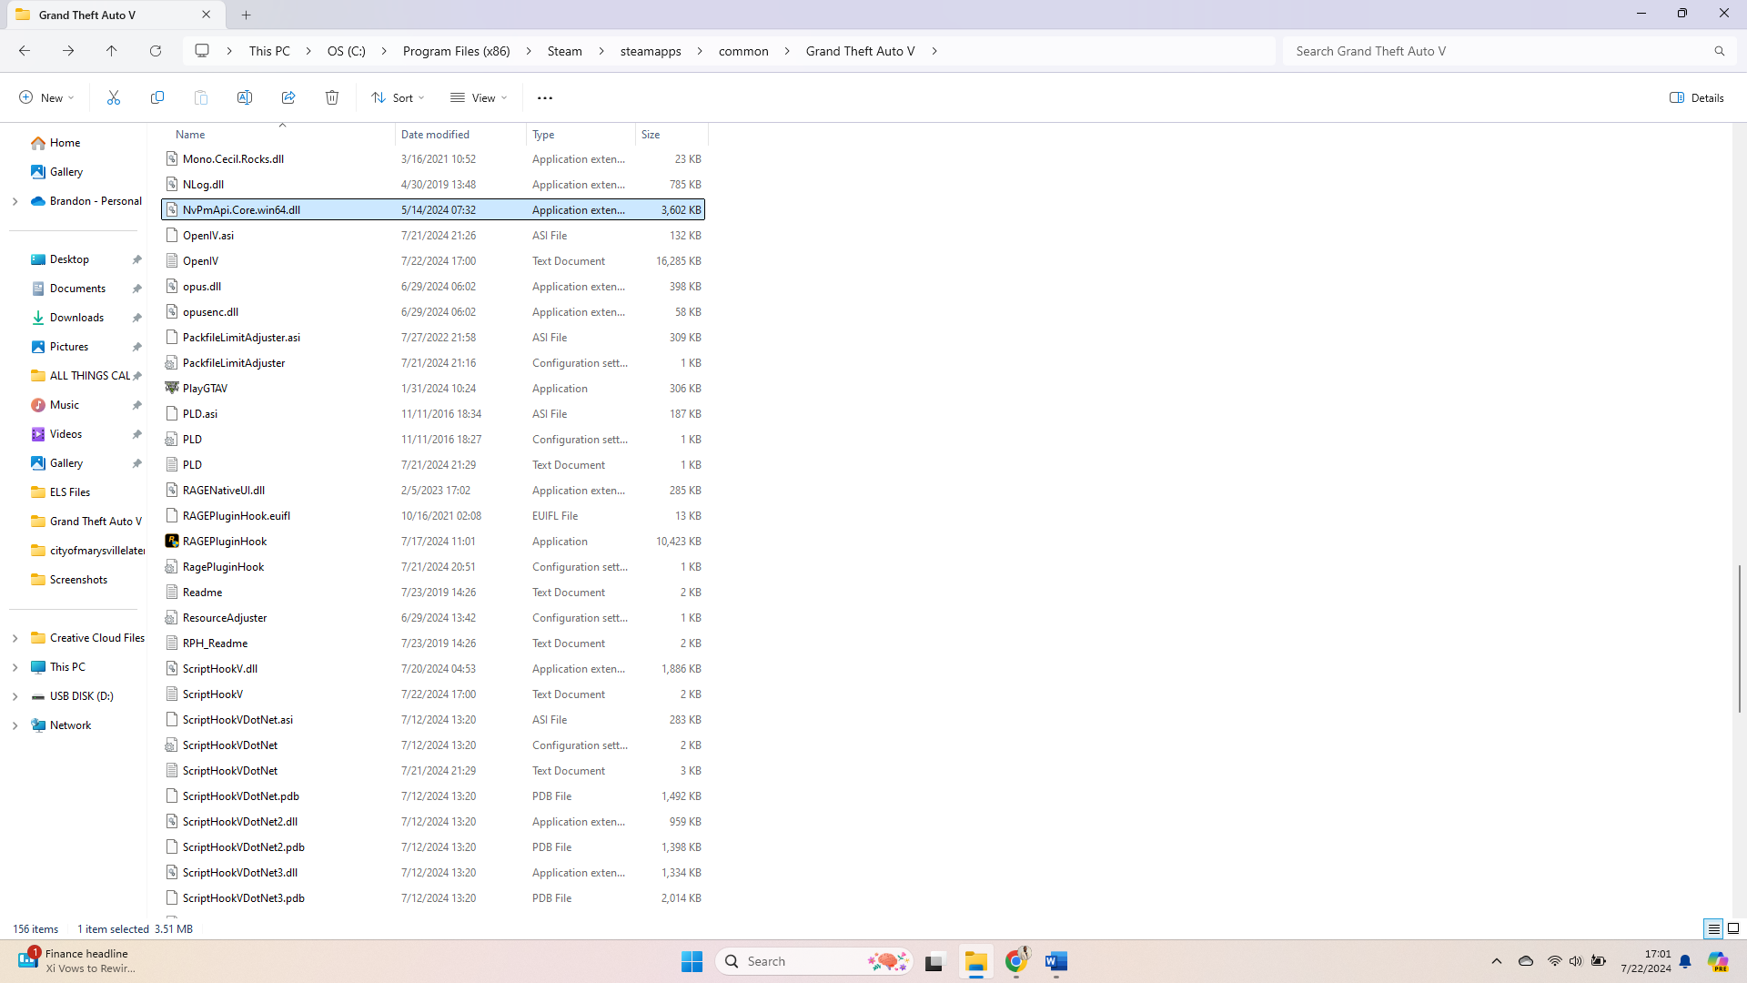
Task: Click the vertical scrollbar thumb in file list
Action: pos(1739,637)
